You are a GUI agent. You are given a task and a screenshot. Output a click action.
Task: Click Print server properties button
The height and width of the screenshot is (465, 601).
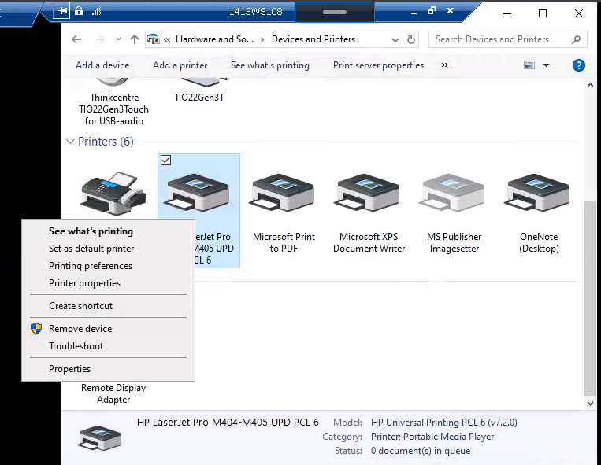point(378,65)
